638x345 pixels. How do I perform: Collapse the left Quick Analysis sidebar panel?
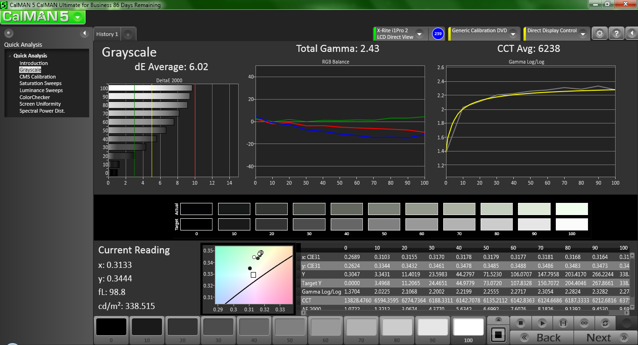(85, 33)
